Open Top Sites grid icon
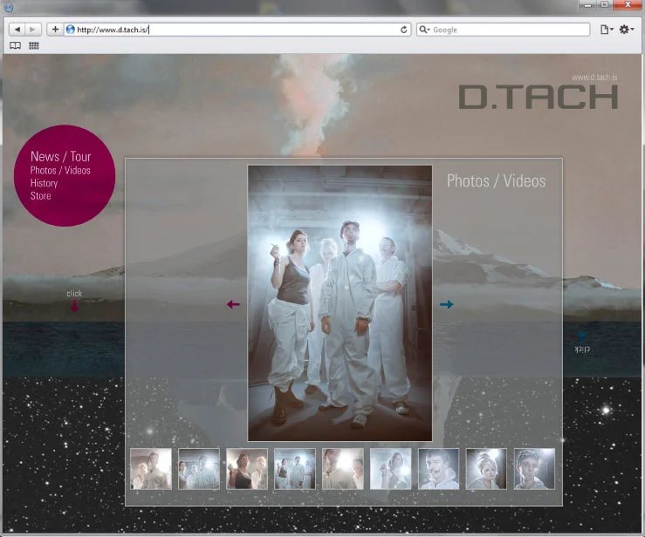This screenshot has width=645, height=537. pyautogui.click(x=34, y=45)
